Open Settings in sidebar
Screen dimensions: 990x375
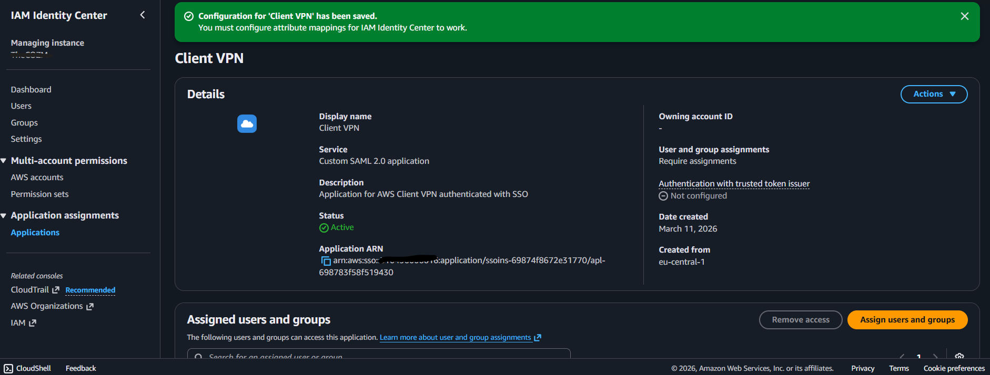click(x=26, y=139)
